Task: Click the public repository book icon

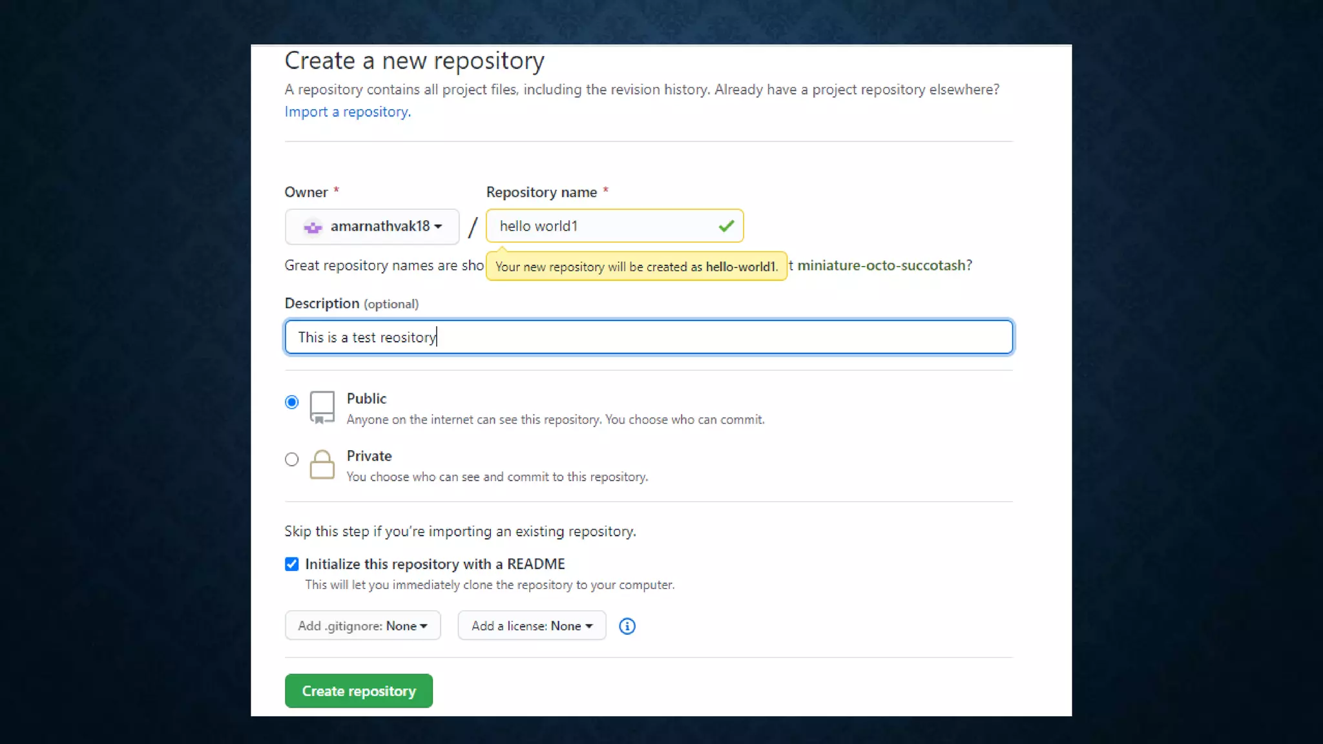Action: 322,408
